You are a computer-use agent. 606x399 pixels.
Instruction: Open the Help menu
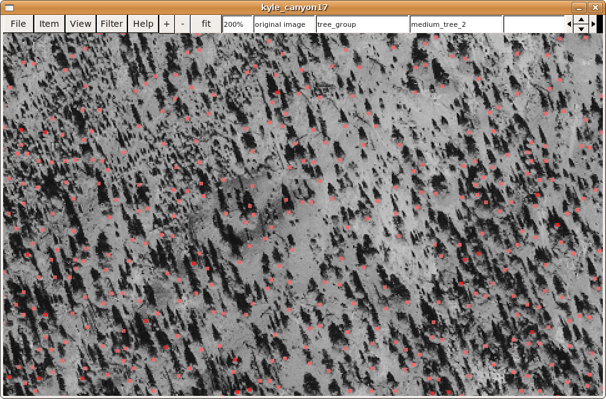(143, 24)
